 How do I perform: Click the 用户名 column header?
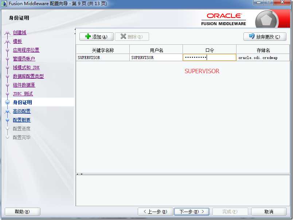point(156,50)
